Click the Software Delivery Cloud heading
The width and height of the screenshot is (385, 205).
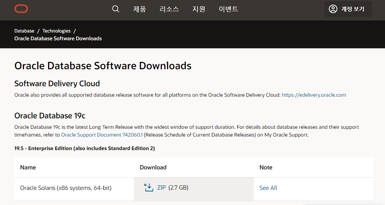[x=57, y=84]
